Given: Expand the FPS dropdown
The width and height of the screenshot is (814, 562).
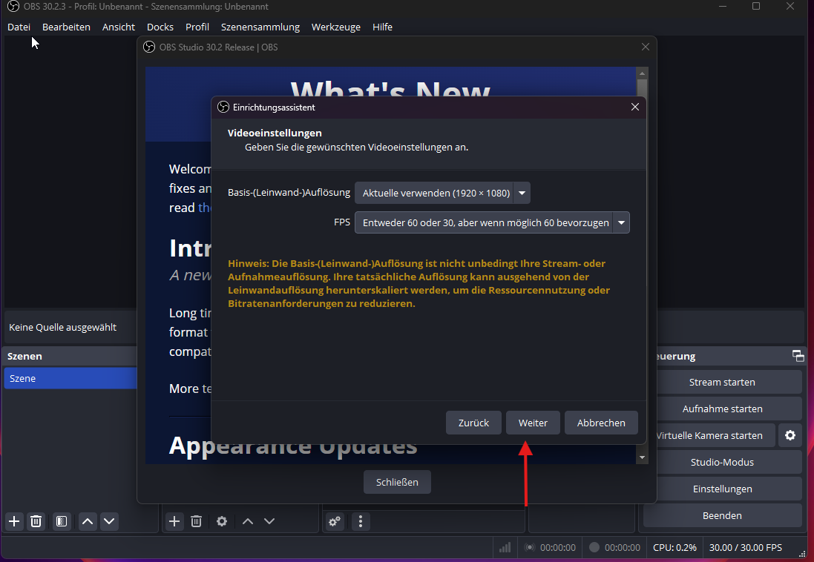Looking at the screenshot, I should tap(492, 222).
